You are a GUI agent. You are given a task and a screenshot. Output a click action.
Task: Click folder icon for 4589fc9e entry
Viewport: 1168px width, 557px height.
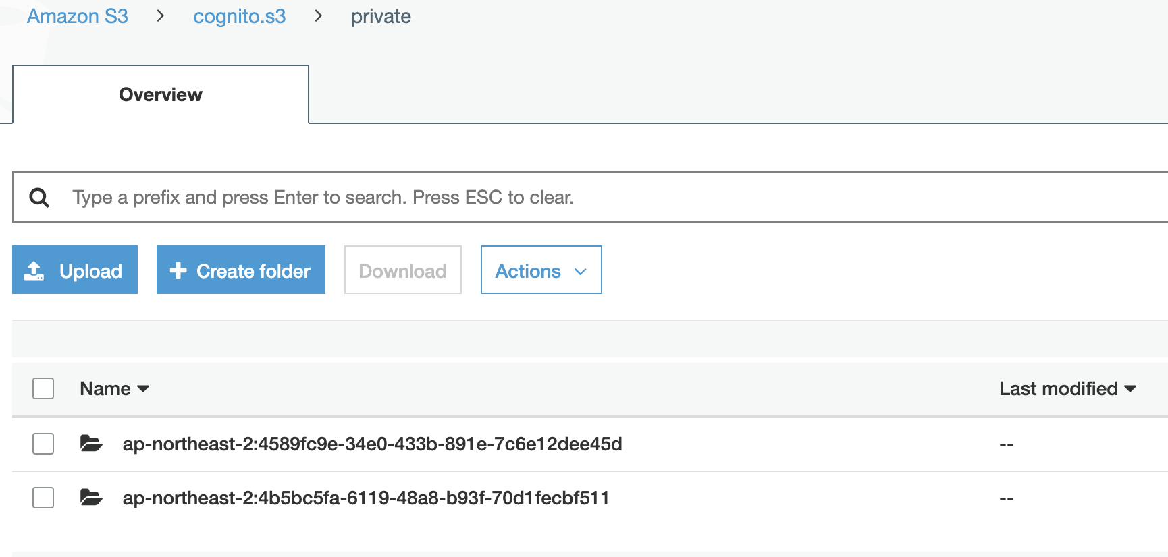point(91,443)
